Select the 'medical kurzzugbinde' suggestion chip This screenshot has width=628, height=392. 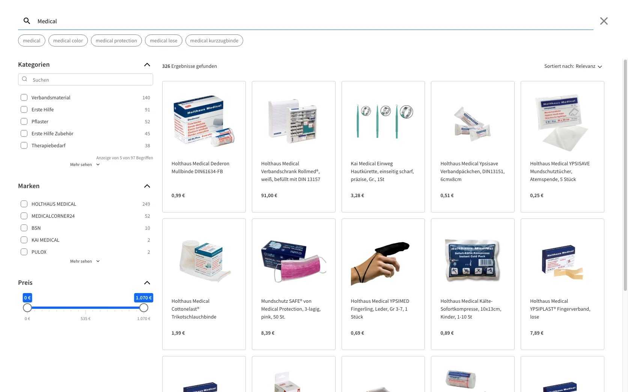click(x=214, y=40)
